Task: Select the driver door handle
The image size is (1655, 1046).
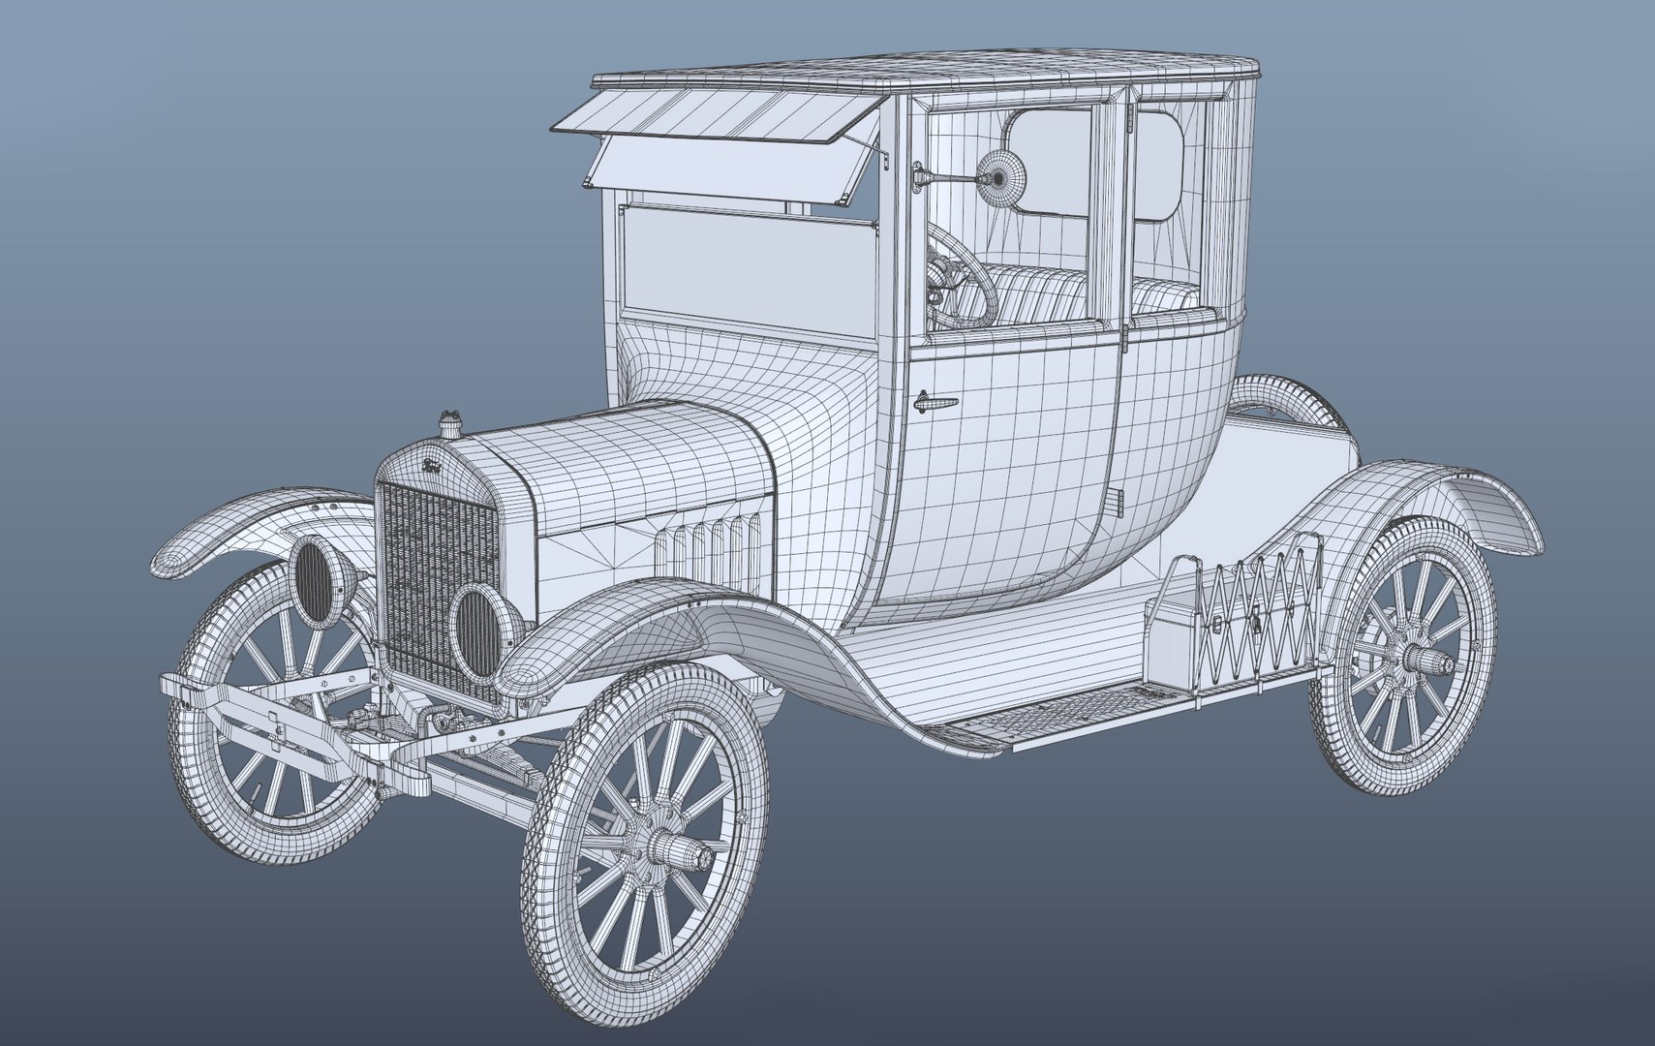Action: coord(935,402)
